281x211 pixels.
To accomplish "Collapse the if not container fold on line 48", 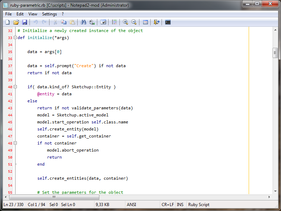I will click(x=15, y=143).
